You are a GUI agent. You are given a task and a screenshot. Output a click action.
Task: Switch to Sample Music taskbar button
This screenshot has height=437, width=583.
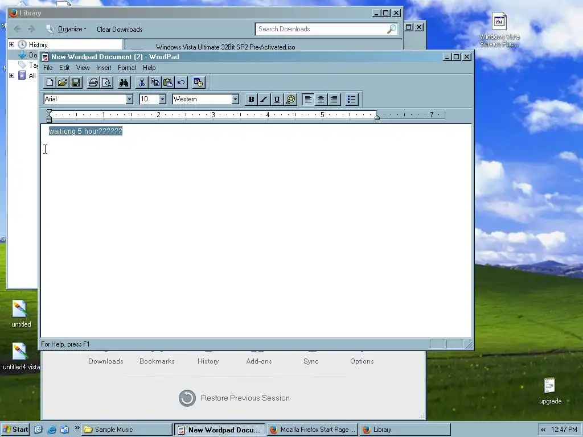coord(127,430)
